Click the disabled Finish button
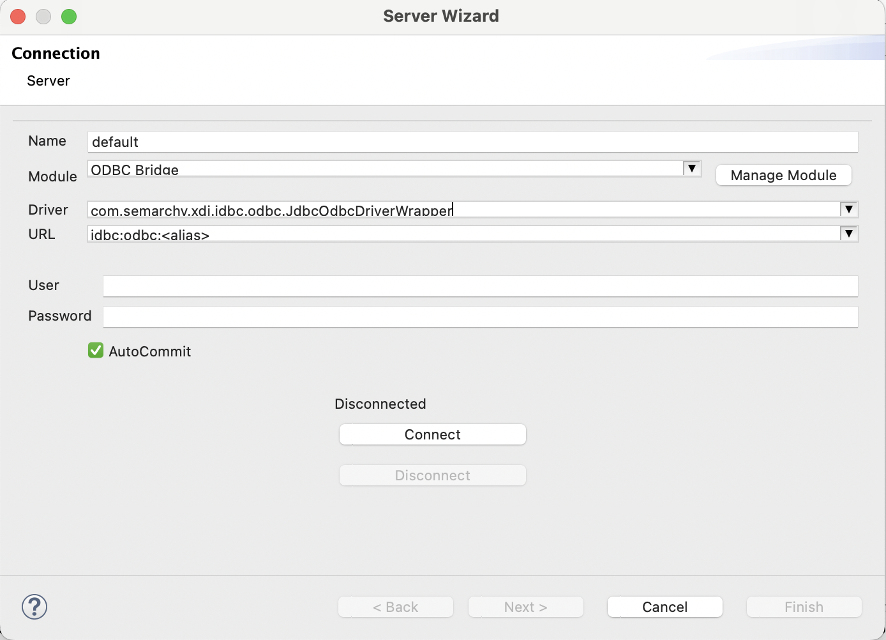This screenshot has height=640, width=886. [804, 607]
